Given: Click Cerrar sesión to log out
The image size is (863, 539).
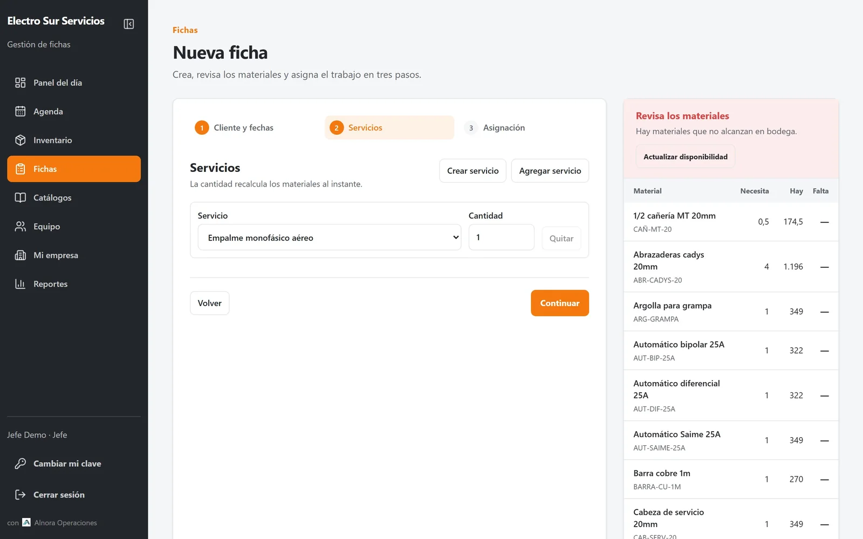Looking at the screenshot, I should pos(74,495).
